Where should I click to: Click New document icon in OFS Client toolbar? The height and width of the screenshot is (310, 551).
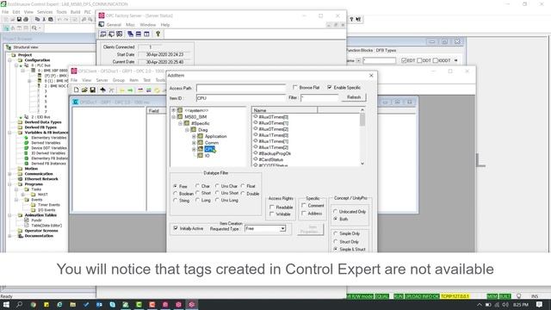coord(77,90)
